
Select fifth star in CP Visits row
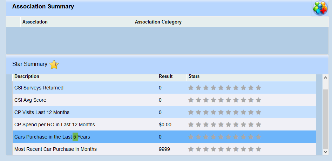pyautogui.click(x=221, y=112)
